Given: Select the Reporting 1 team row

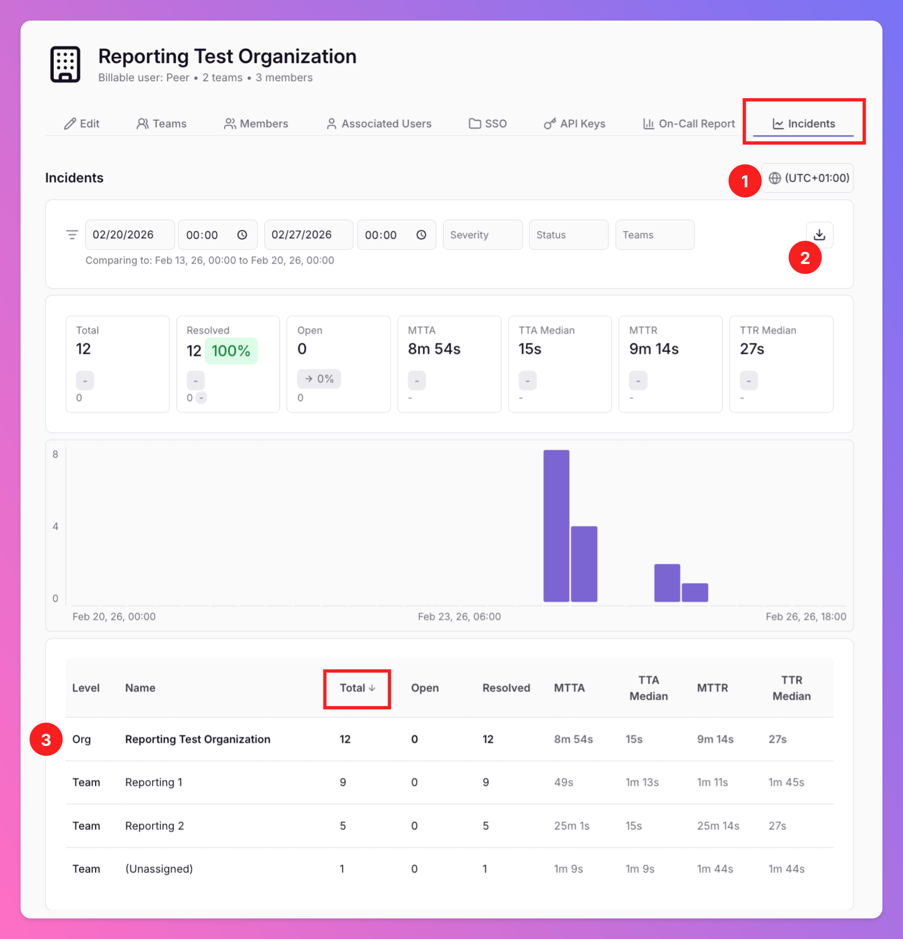Looking at the screenshot, I should coord(154,782).
